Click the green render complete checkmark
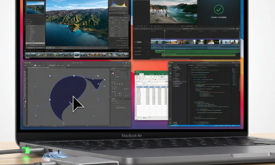The height and width of the screenshot is (165, 275). [219, 9]
